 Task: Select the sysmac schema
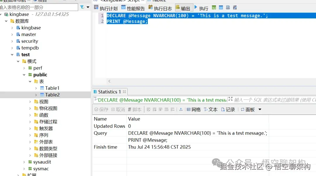point(41,169)
